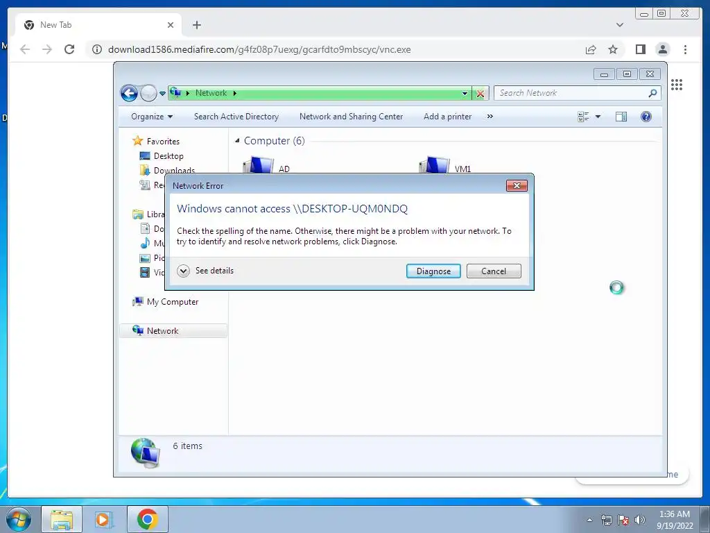Click the volume speaker tray icon
Viewport: 710px width, 533px height.
point(640,520)
